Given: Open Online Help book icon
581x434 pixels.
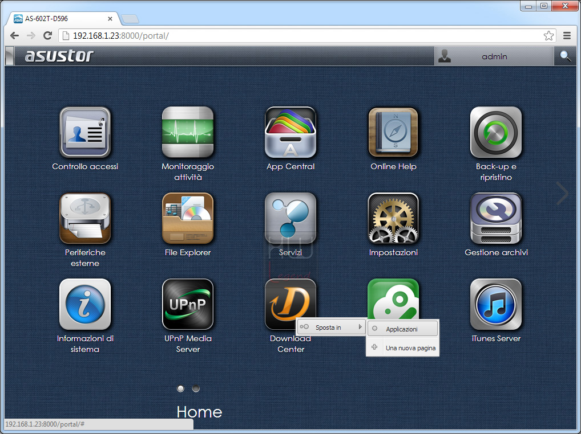Looking at the screenshot, I should [x=393, y=132].
